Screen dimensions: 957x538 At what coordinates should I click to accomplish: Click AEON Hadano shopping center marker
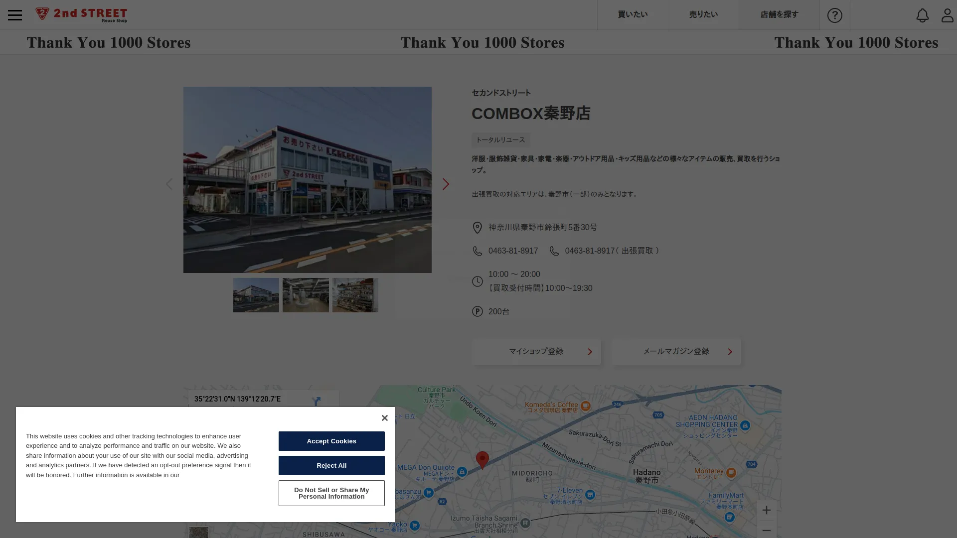(745, 425)
